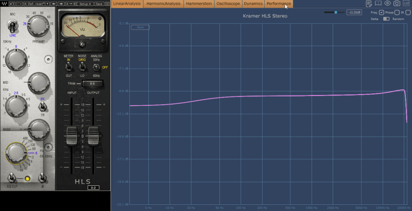Click the redo arrow in plugin toolbar

point(19,4)
